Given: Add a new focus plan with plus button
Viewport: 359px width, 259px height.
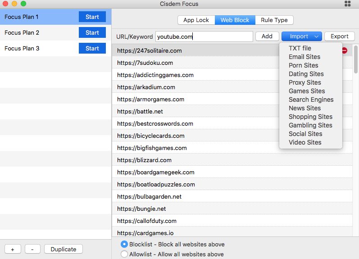Looking at the screenshot, I should point(12,249).
